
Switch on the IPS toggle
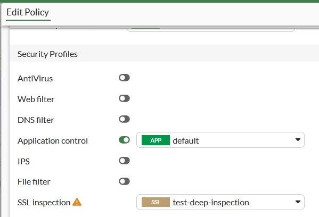pyautogui.click(x=124, y=161)
